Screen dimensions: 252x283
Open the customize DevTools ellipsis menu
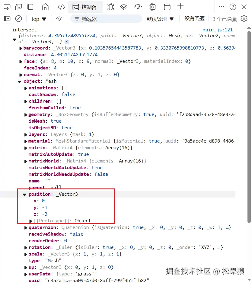(x=221, y=7)
